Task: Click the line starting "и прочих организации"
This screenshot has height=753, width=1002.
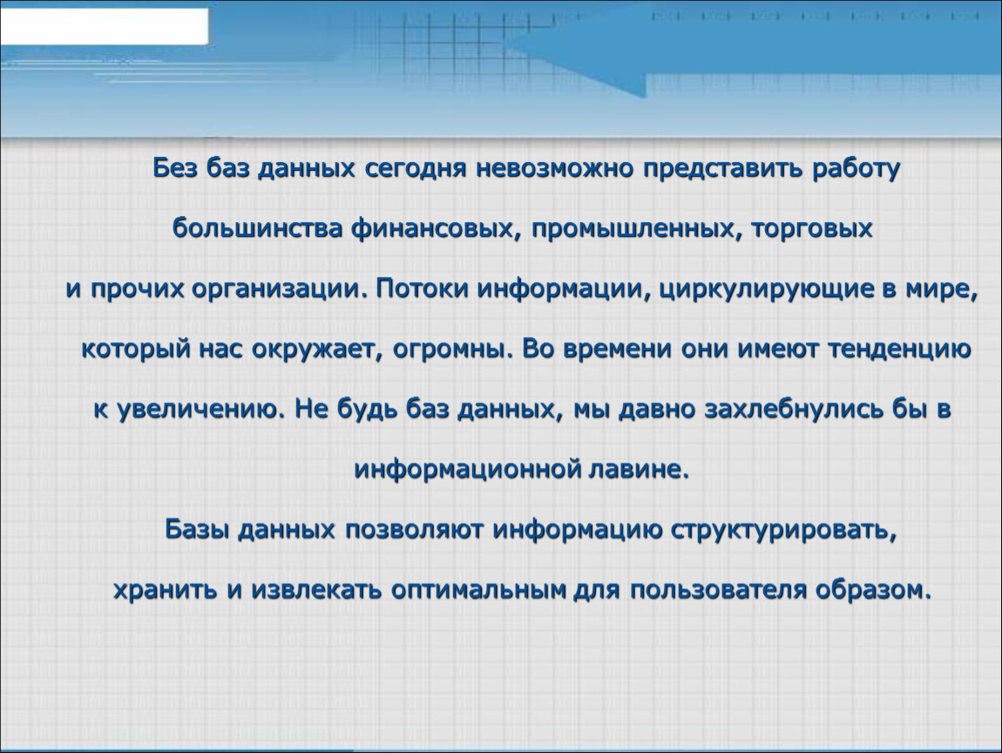Action: [x=521, y=289]
